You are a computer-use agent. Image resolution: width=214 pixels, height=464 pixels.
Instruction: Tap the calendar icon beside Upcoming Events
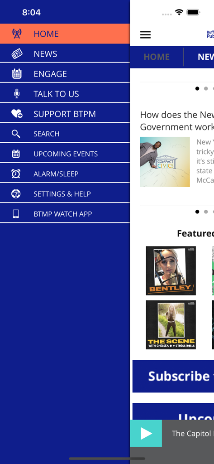pyautogui.click(x=16, y=154)
